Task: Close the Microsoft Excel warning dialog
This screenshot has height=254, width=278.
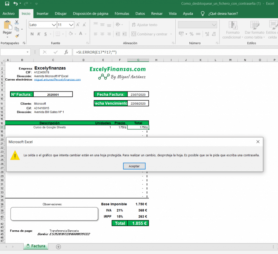Action: [x=258, y=142]
